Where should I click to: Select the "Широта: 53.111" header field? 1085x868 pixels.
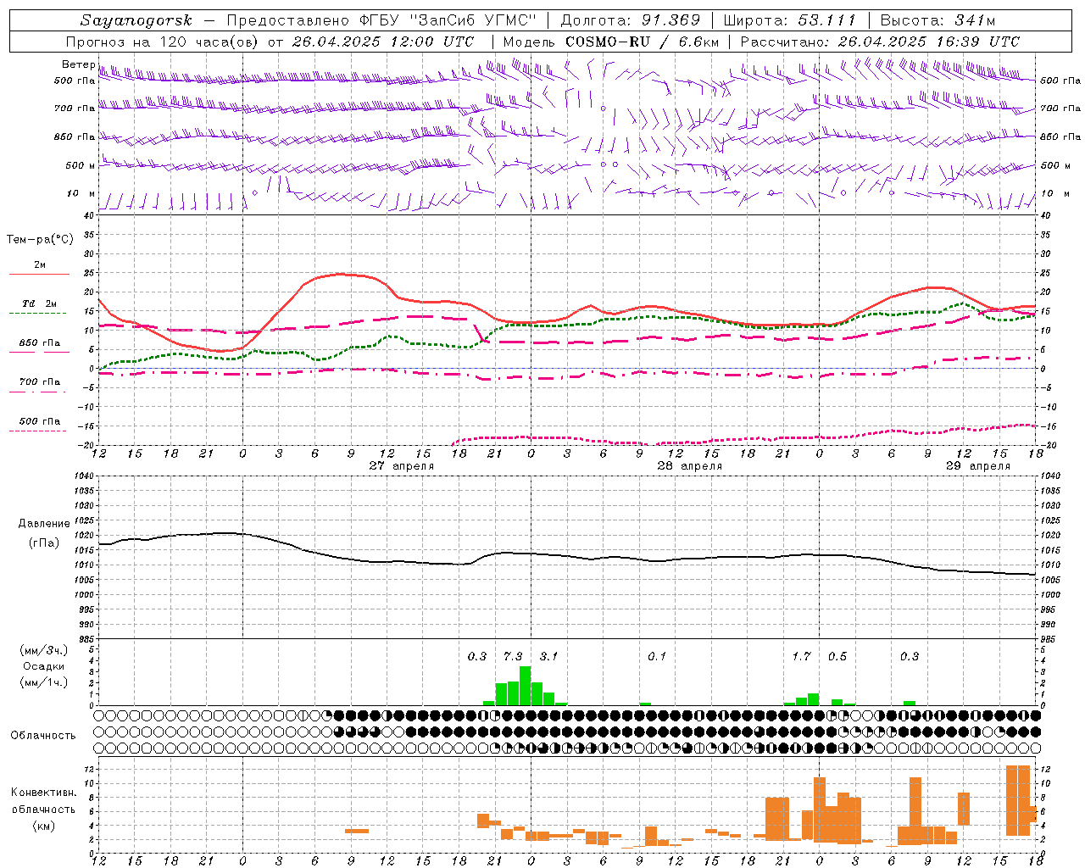click(790, 20)
